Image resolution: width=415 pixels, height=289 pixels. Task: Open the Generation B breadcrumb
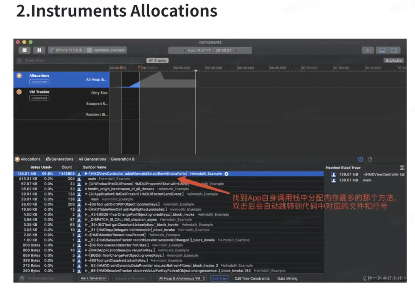pyautogui.click(x=123, y=159)
